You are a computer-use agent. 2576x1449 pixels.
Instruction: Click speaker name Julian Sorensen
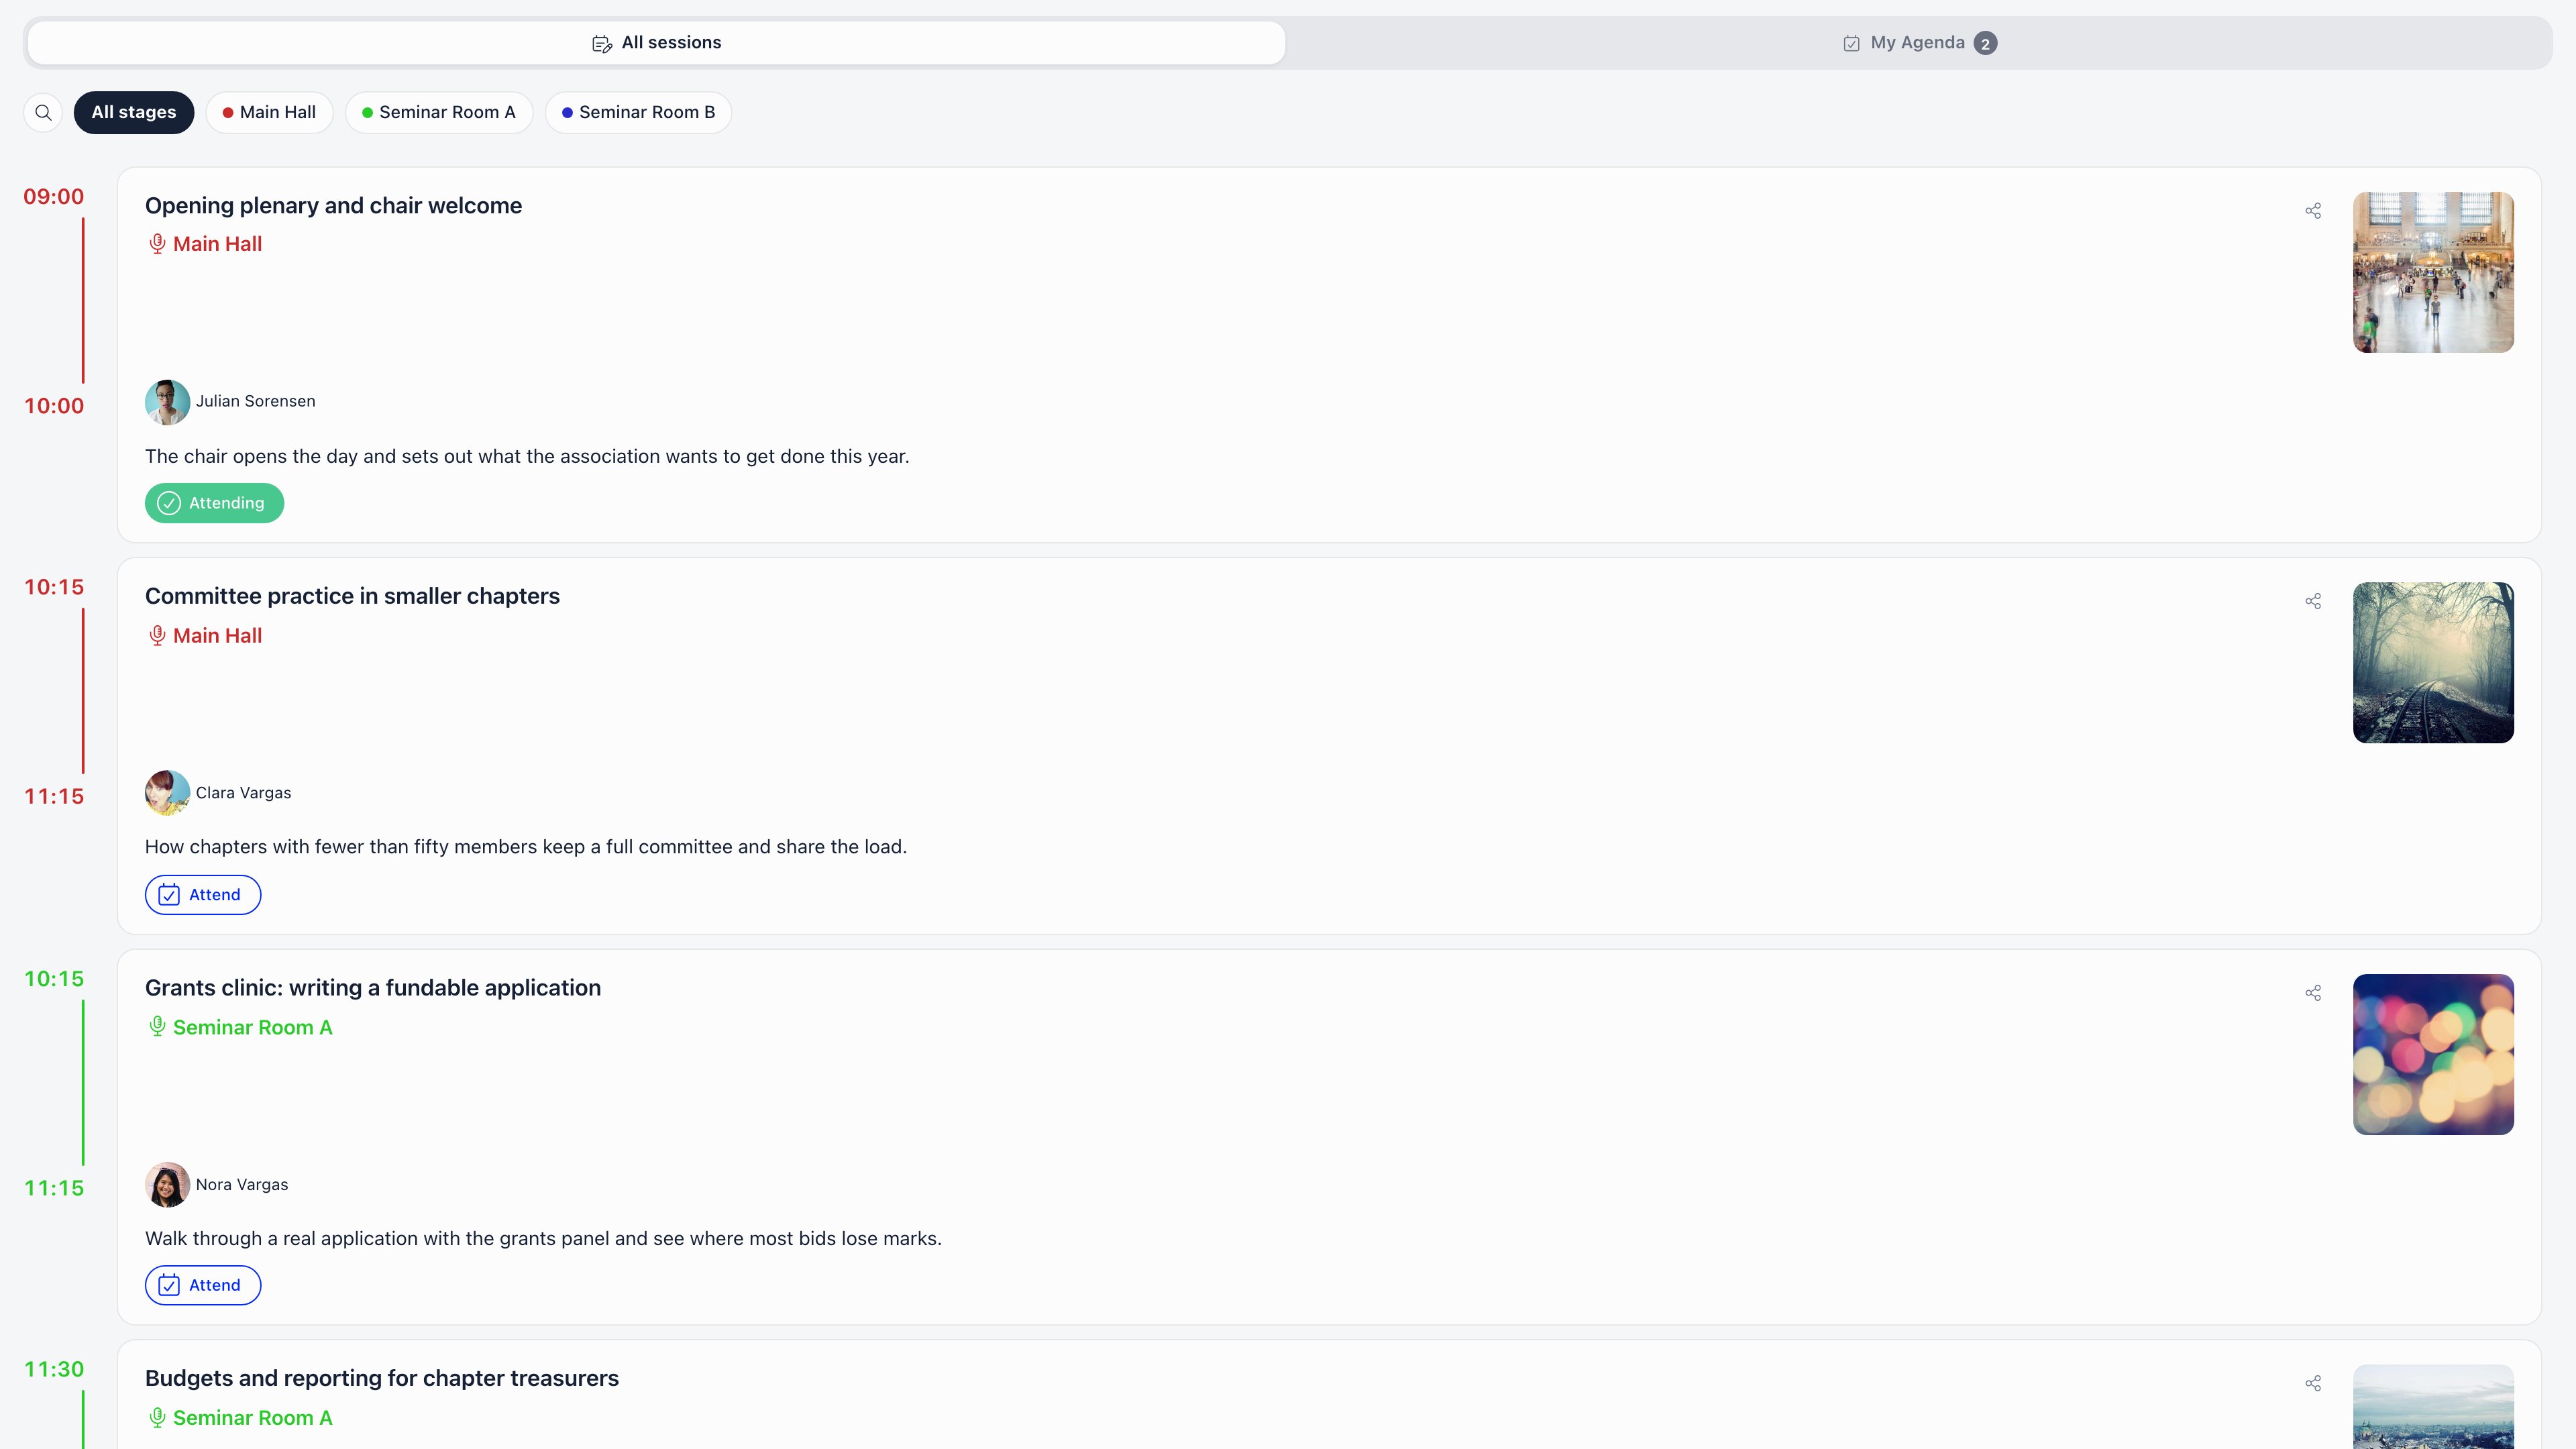coord(255,402)
